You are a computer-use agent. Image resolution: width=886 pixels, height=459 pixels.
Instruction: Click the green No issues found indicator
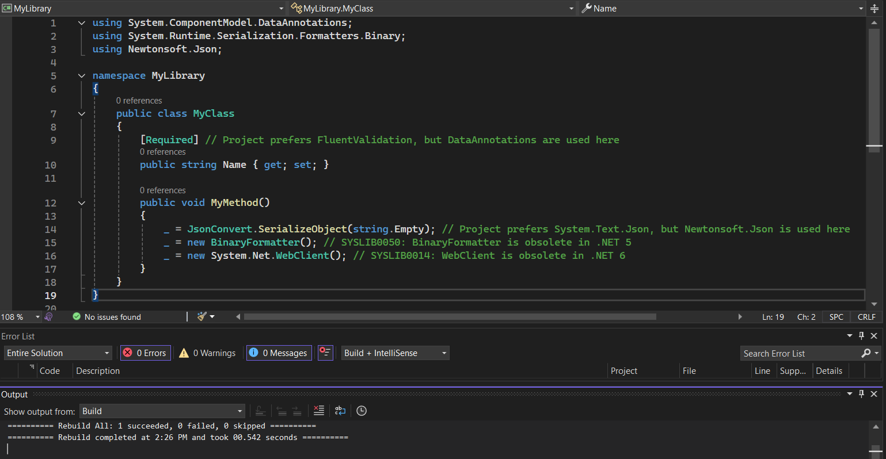pyautogui.click(x=107, y=317)
